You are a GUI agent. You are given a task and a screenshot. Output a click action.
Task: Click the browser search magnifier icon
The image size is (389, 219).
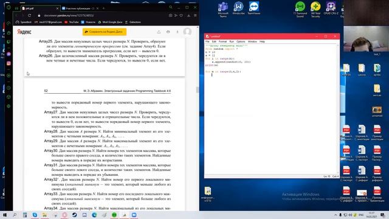pyautogui.click(x=171, y=7)
